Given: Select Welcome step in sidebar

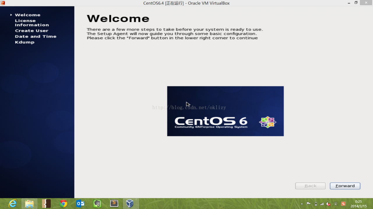Looking at the screenshot, I should point(28,15).
